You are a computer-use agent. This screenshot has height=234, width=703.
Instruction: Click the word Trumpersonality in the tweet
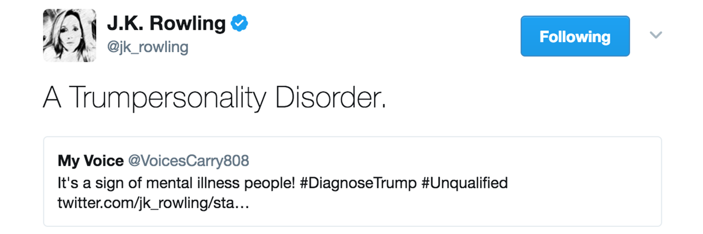point(168,98)
